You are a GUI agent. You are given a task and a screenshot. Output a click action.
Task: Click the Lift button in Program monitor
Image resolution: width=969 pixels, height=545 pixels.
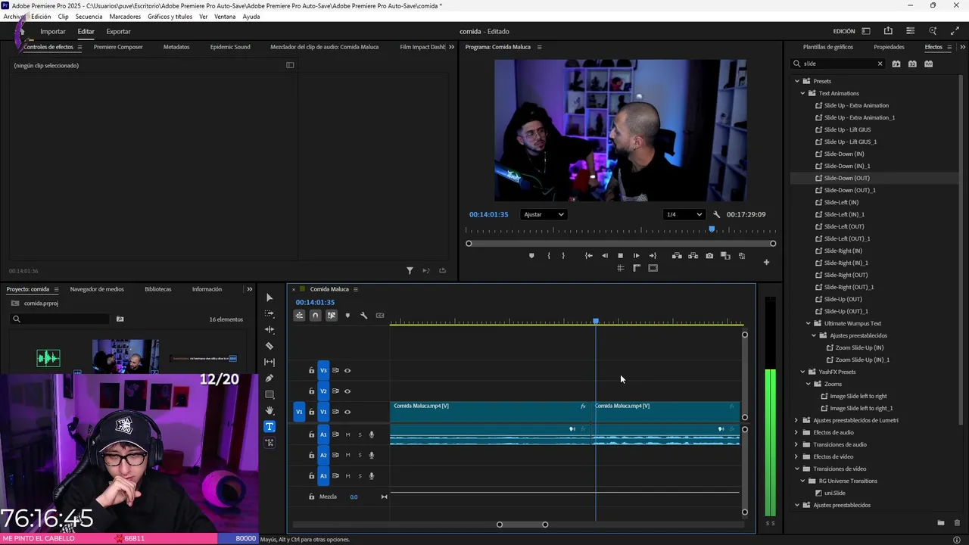pyautogui.click(x=677, y=256)
